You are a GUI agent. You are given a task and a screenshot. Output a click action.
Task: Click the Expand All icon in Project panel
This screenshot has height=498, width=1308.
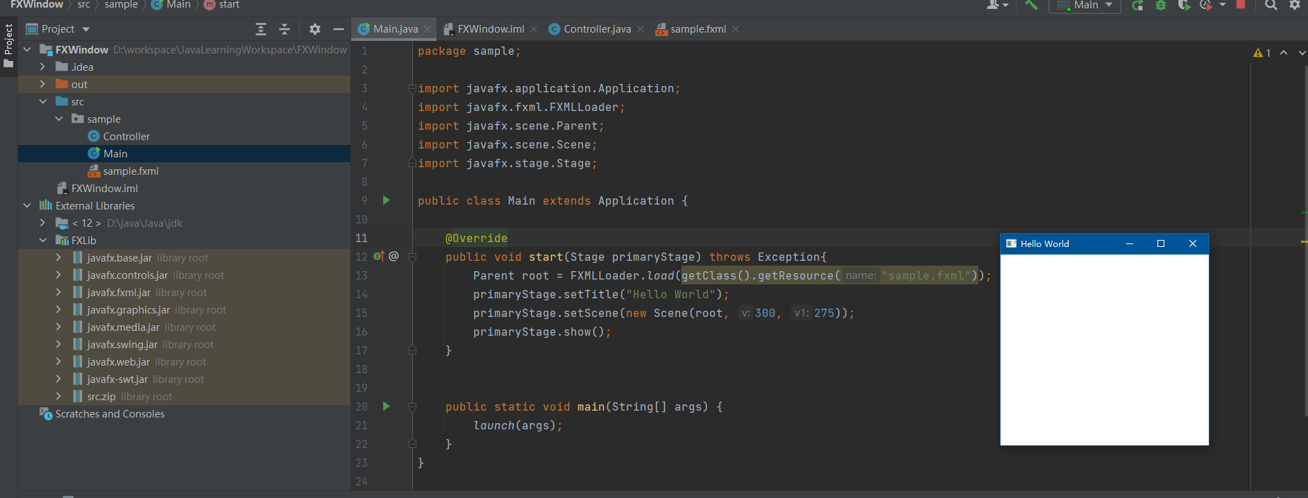coord(261,29)
